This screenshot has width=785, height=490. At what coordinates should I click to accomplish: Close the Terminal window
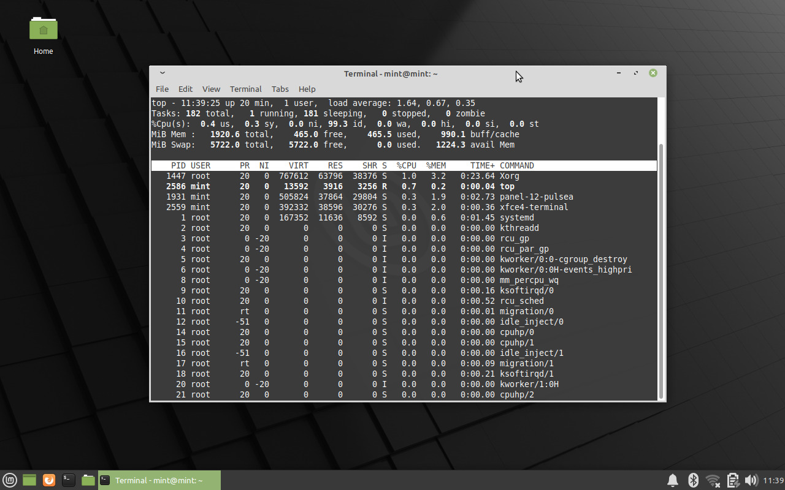(653, 73)
